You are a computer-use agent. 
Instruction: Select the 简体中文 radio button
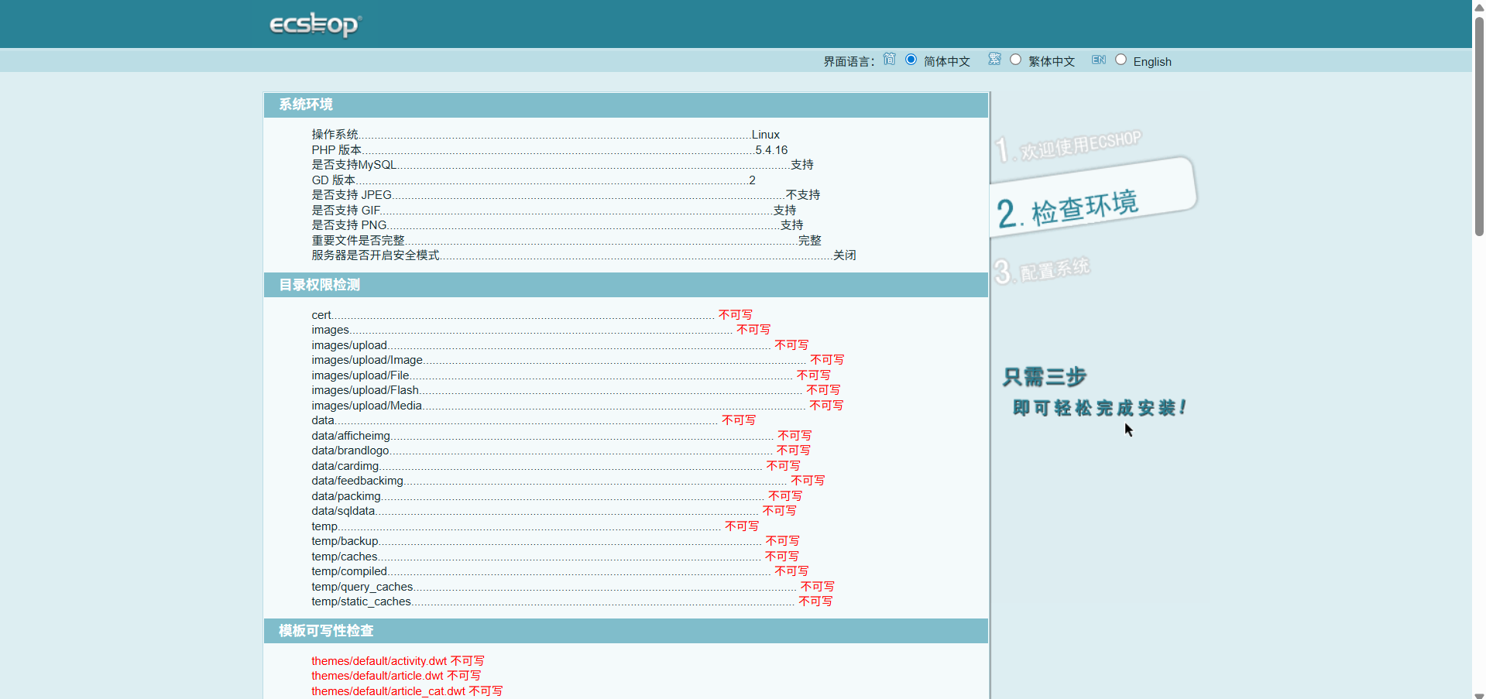click(x=911, y=60)
